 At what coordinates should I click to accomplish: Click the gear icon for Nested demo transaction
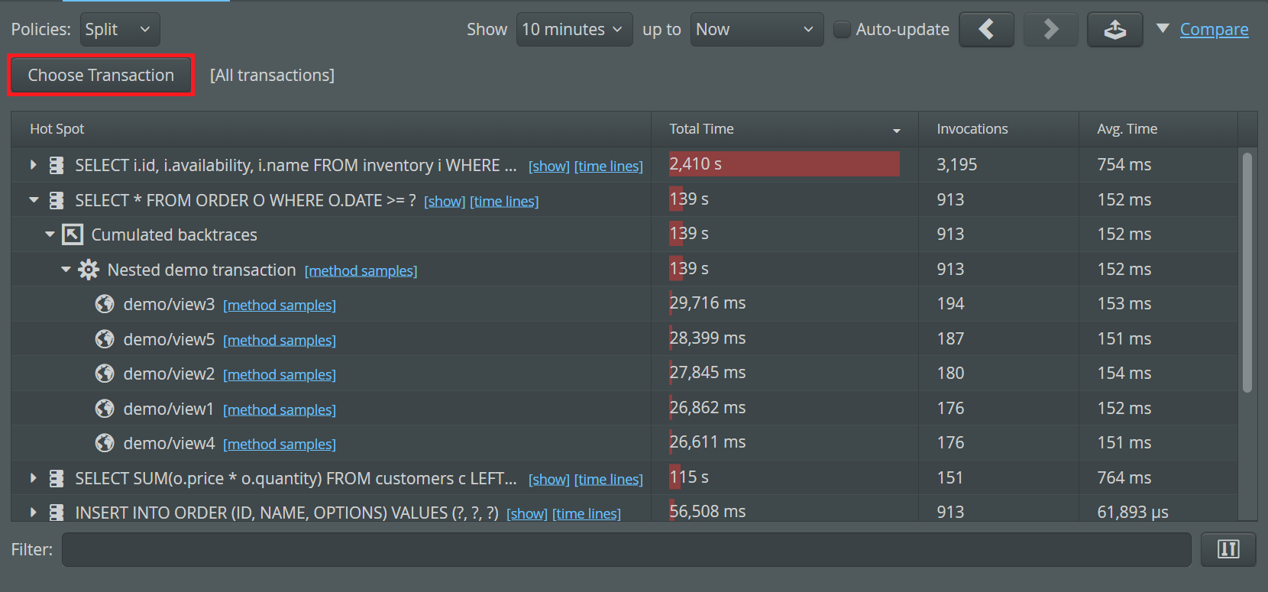pyautogui.click(x=89, y=270)
